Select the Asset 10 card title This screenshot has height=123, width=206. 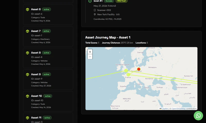37,96
